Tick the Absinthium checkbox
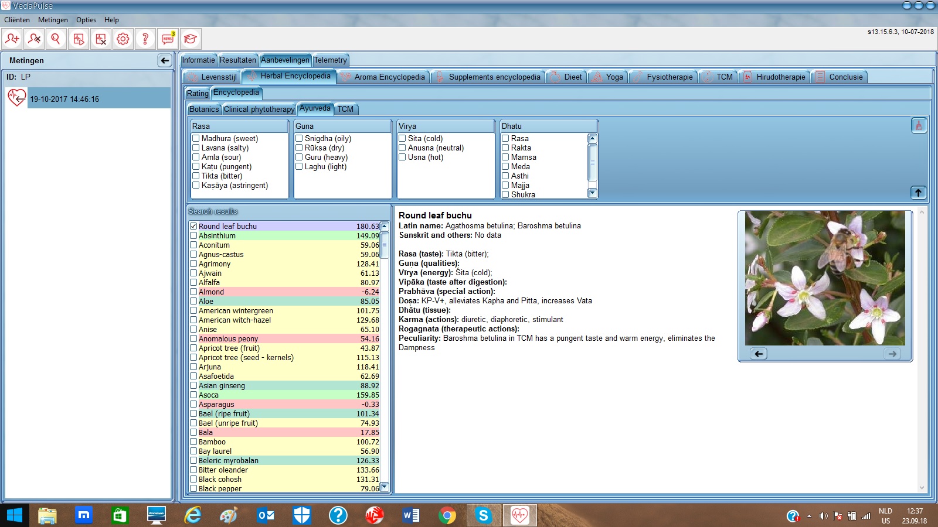Viewport: 938px width, 527px height. tap(193, 235)
